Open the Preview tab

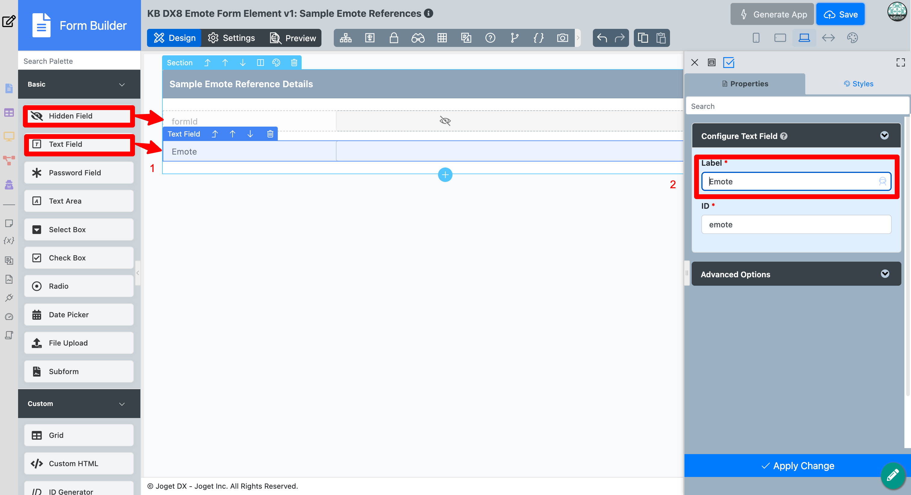click(x=293, y=38)
